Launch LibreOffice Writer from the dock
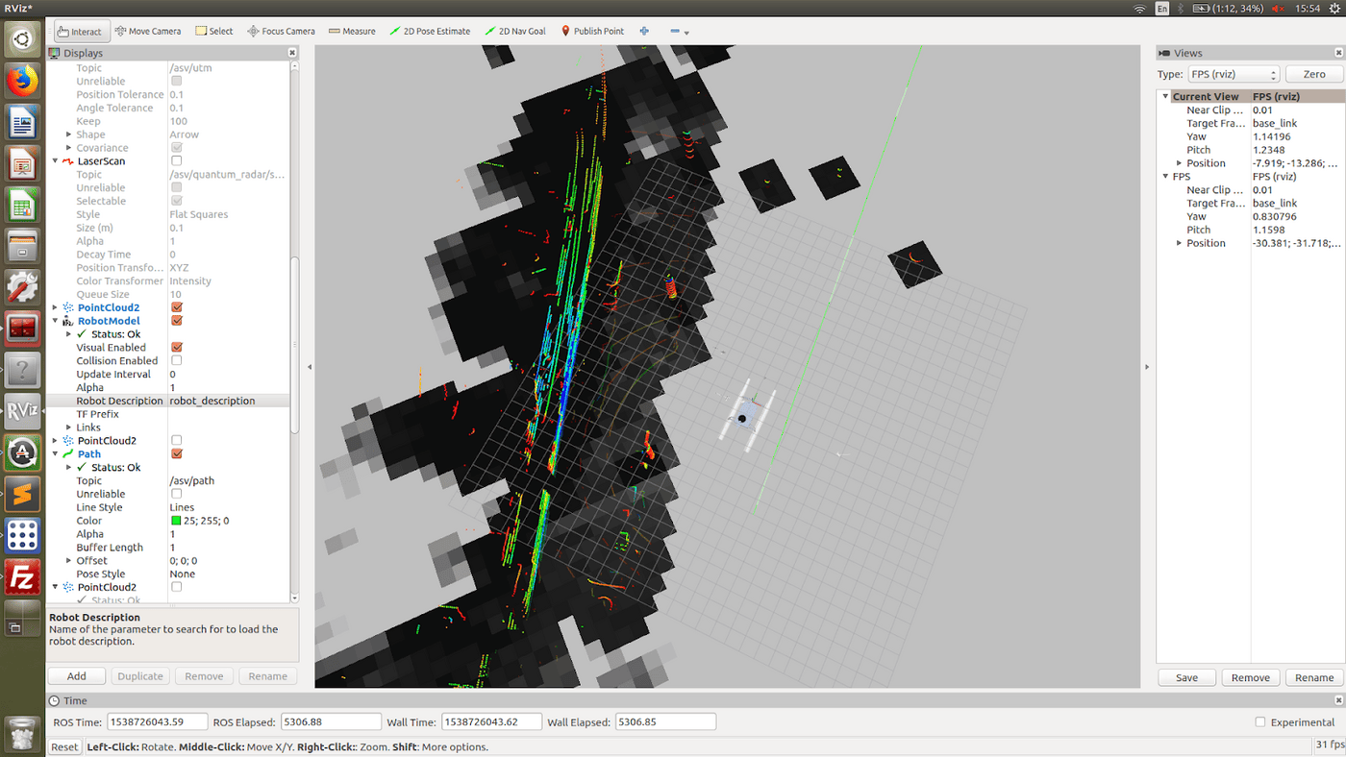Viewport: 1346px width, 757px height. point(22,122)
